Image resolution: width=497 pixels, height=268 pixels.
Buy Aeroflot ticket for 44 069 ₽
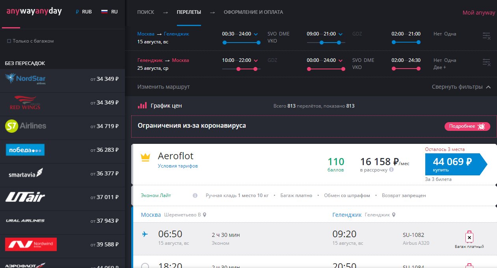coord(456,164)
